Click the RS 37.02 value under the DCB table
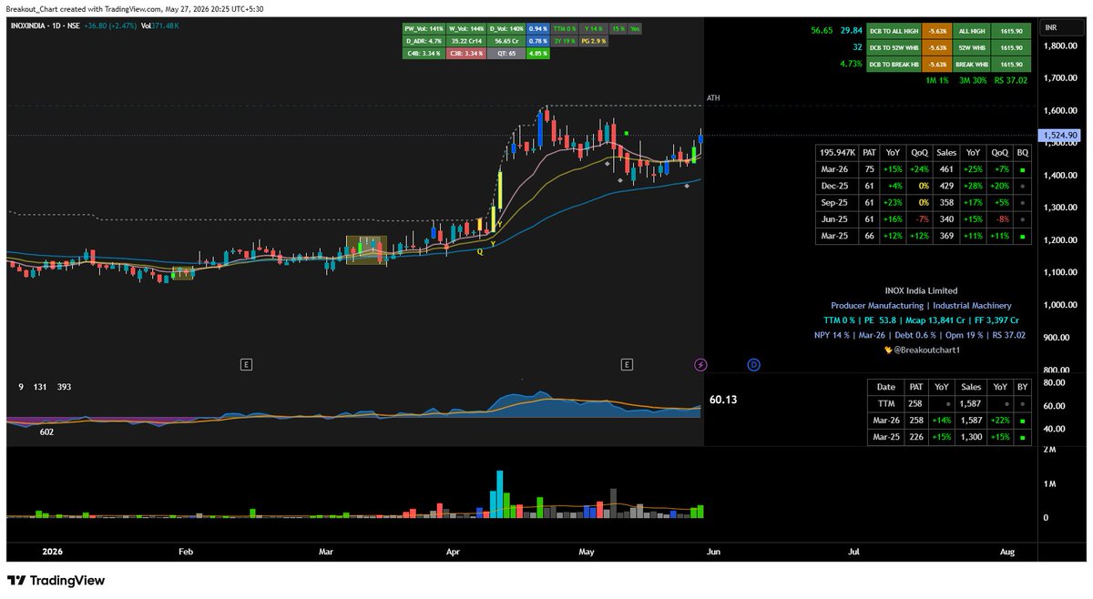The height and width of the screenshot is (599, 1093). pos(1013,81)
